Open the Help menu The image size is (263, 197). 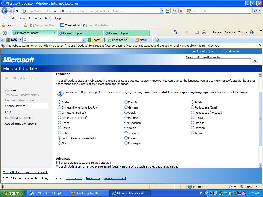pos(58,18)
